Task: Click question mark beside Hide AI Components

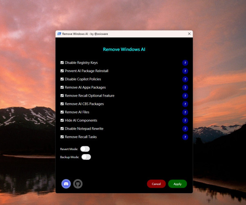Action: 185,121
